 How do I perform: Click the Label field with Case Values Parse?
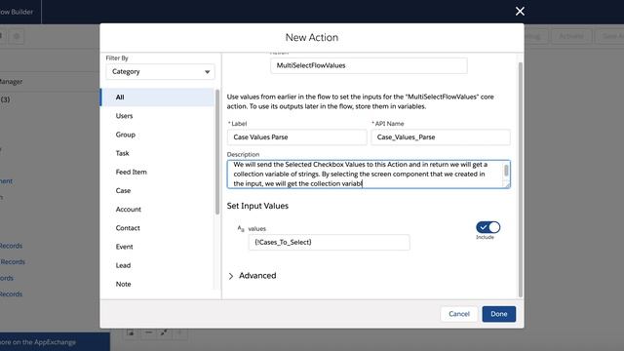coord(296,137)
